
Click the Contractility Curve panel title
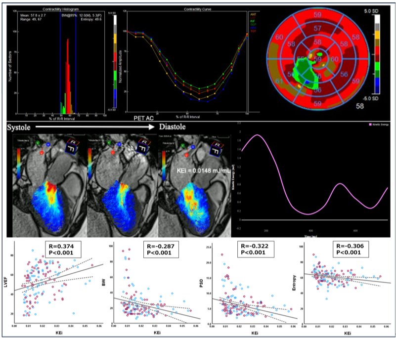[186, 9]
